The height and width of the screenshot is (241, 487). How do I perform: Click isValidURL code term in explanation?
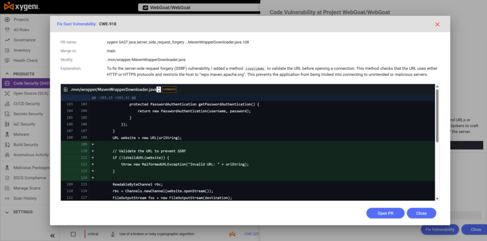click(255, 68)
